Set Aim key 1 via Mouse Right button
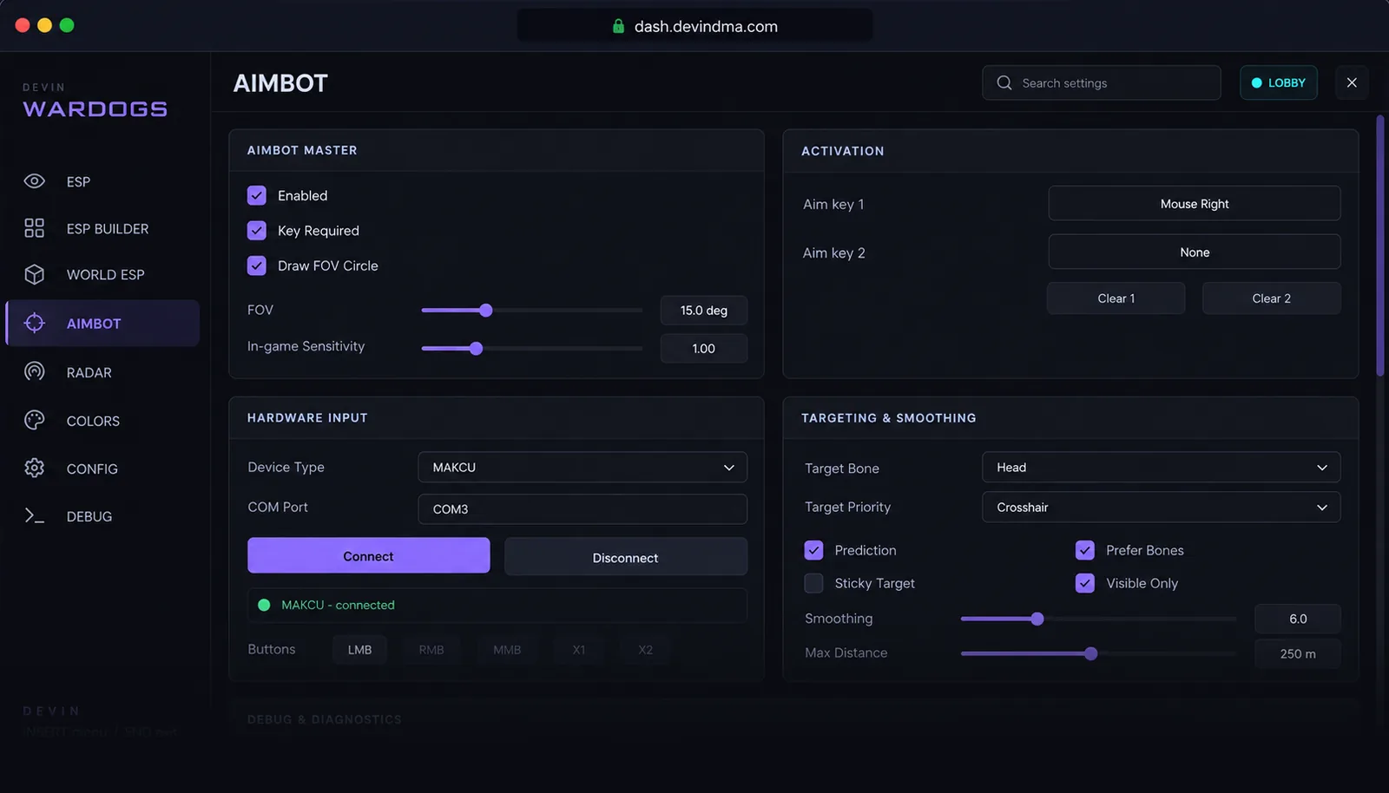The image size is (1389, 793). pos(1195,203)
